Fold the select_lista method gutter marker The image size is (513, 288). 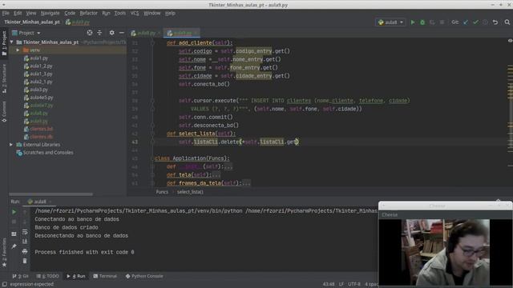point(152,134)
